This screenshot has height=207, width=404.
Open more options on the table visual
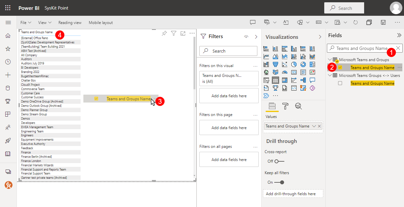pyautogui.click(x=192, y=33)
